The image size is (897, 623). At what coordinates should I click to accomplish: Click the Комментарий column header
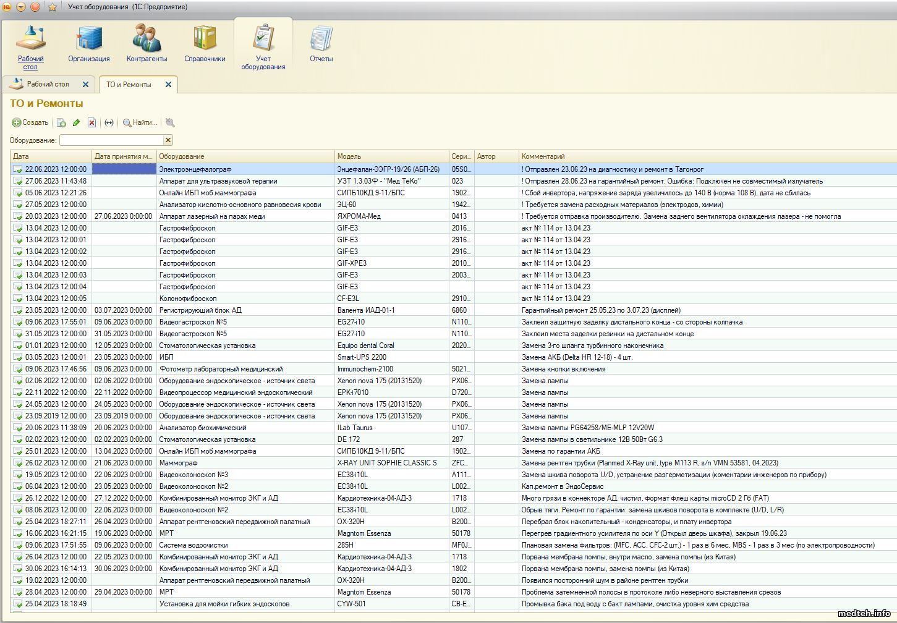[x=705, y=156]
